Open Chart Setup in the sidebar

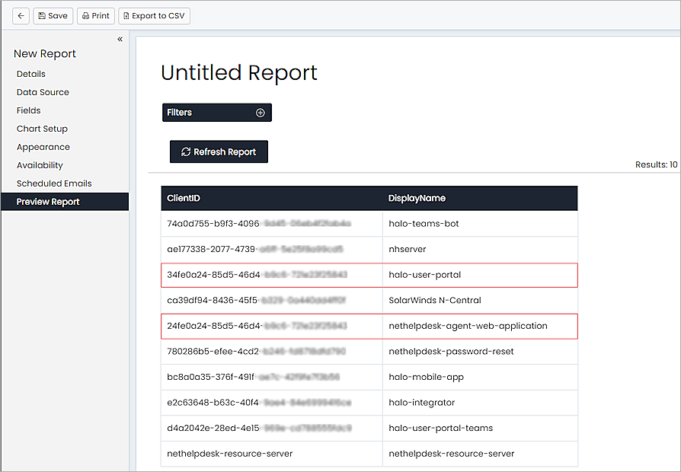(x=42, y=129)
